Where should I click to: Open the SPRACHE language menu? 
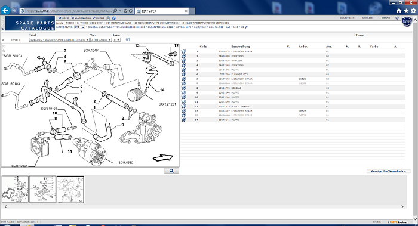click(x=368, y=18)
